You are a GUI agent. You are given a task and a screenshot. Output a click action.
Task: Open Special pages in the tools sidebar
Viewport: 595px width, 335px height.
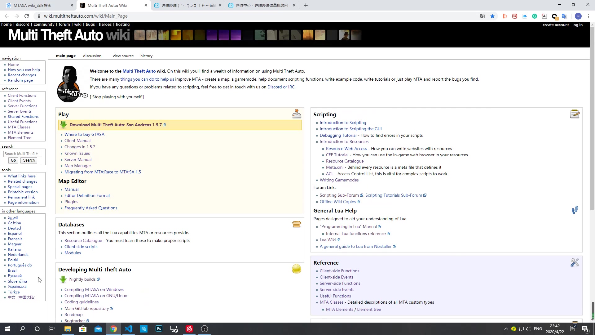click(x=20, y=187)
